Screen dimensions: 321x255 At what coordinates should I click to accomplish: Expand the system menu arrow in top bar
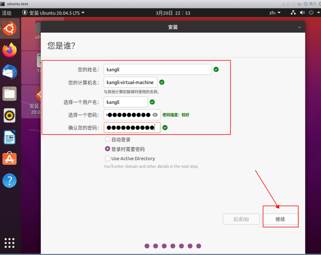[318, 13]
